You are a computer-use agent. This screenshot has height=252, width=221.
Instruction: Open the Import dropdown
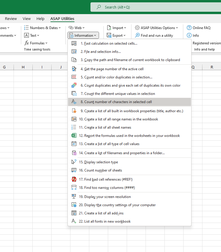116,28
